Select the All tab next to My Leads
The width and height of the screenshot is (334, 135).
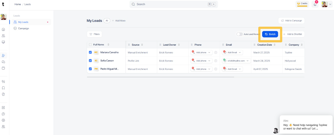point(107,21)
